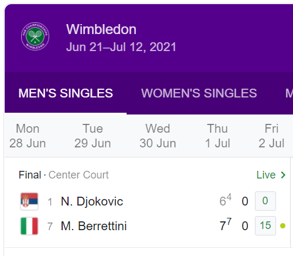293x256 pixels.
Task: Select Tue 29 Jun date
Action: pos(93,136)
